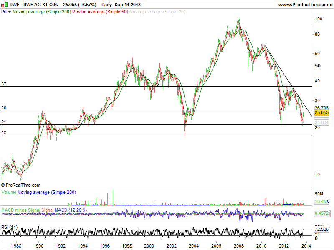
Task: Click the "2012" year on the time axis
Action: 284,246
